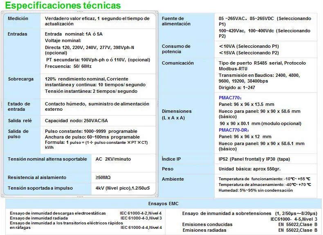
Task: Click 'Dirigido a: 1~247' value
Action: point(237,87)
